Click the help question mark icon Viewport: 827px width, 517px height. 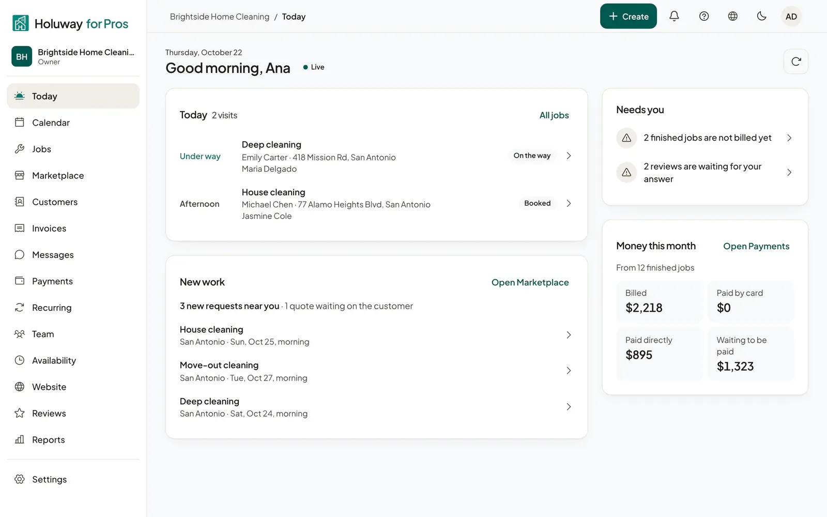tap(703, 16)
